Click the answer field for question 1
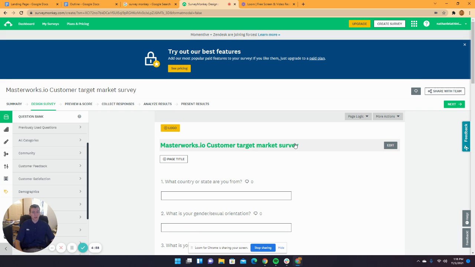 (226, 196)
